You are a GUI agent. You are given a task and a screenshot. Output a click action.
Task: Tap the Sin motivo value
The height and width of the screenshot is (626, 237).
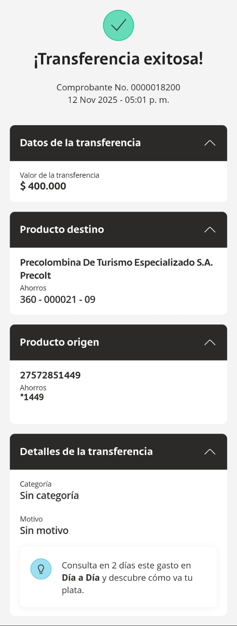coord(44,531)
